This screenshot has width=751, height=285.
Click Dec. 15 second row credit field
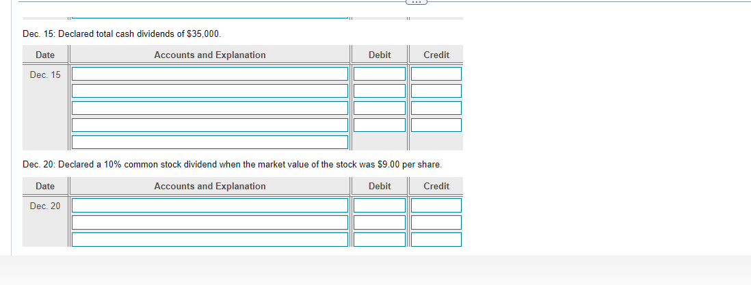pos(436,91)
